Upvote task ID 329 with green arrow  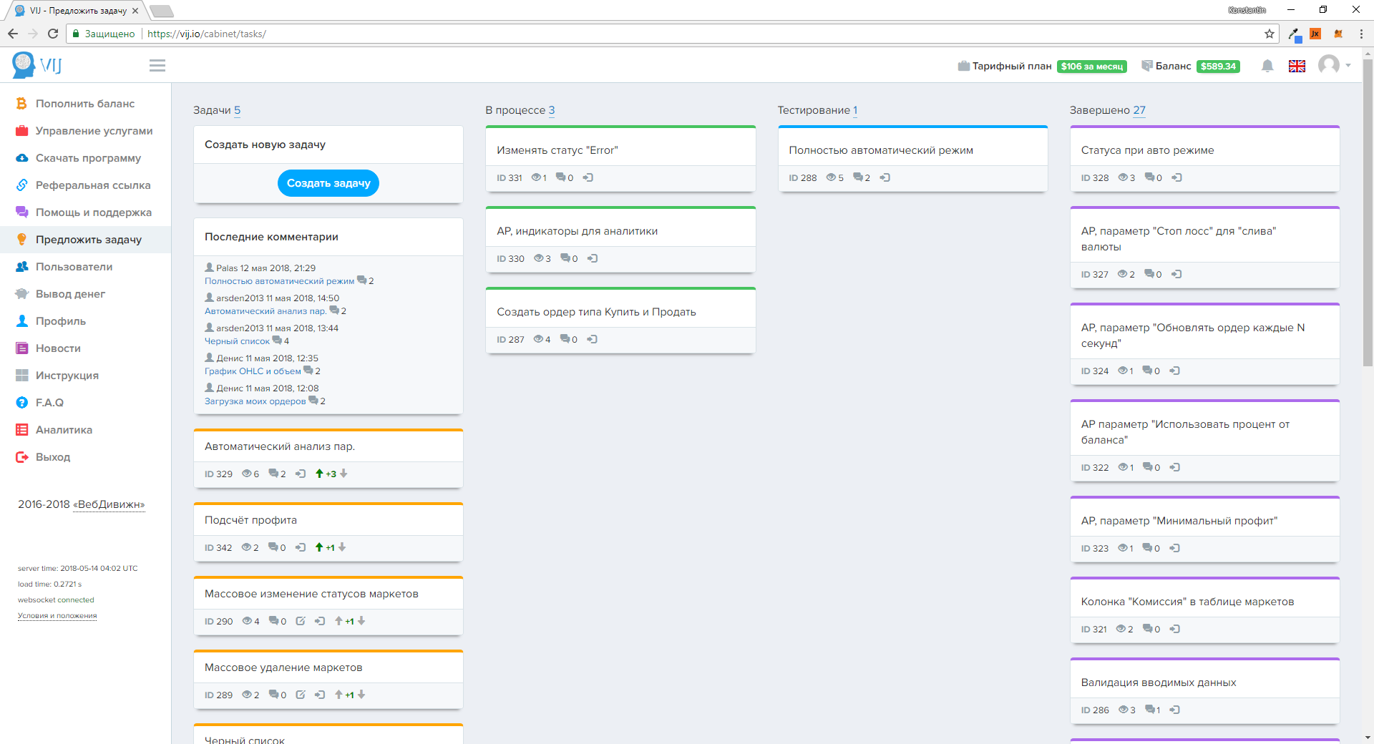pyautogui.click(x=319, y=474)
